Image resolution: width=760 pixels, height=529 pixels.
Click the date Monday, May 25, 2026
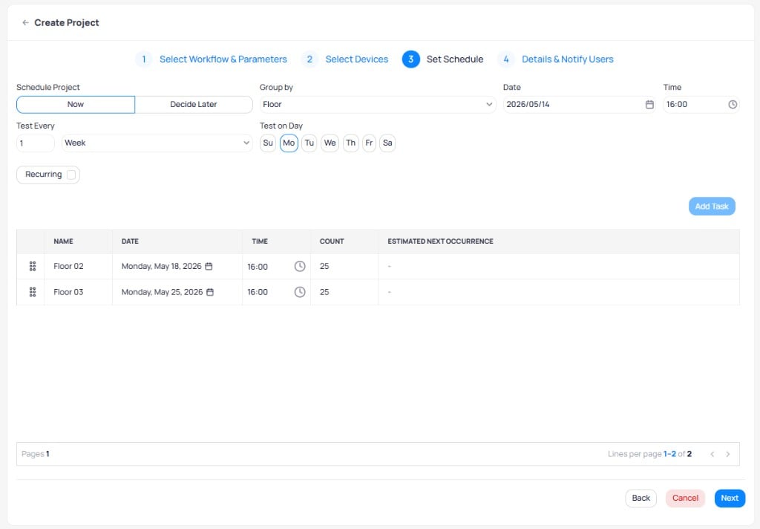point(162,292)
